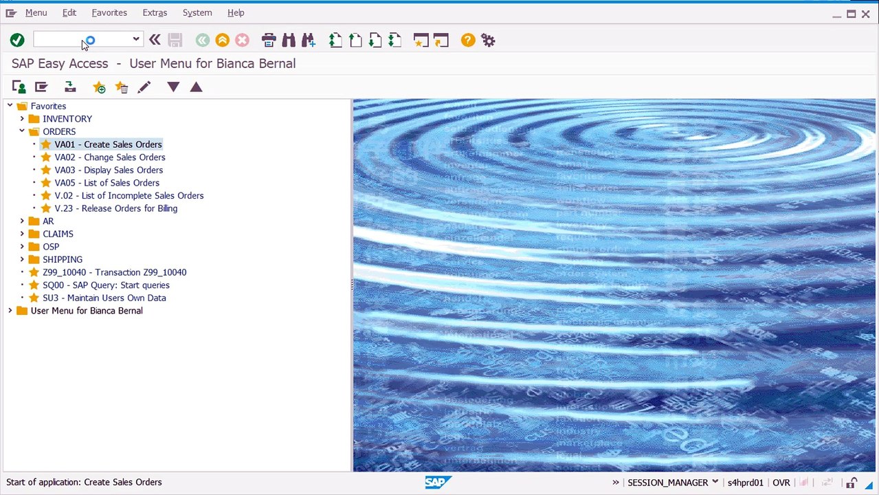
Task: Click the SAP Business Workplace icon
Action: coord(70,87)
